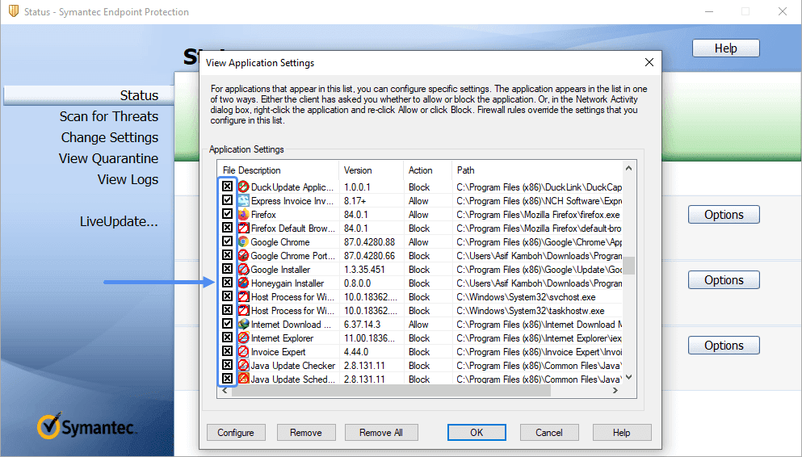The width and height of the screenshot is (802, 457).
Task: Click the list's scroll up arrow
Action: tap(628, 168)
